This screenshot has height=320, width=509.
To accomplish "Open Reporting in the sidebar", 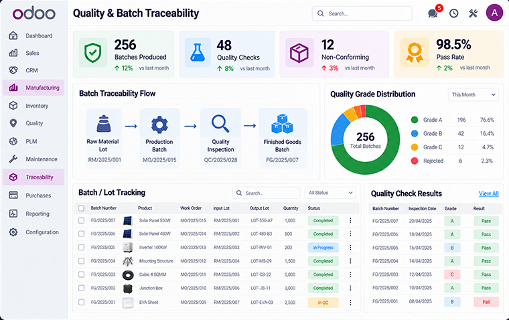I will click(33, 214).
